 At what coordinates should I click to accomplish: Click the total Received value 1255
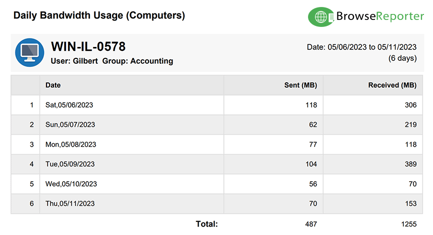408,224
